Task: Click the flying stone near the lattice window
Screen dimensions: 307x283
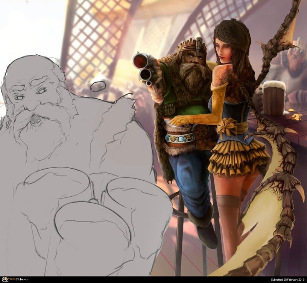Action: tap(99, 86)
